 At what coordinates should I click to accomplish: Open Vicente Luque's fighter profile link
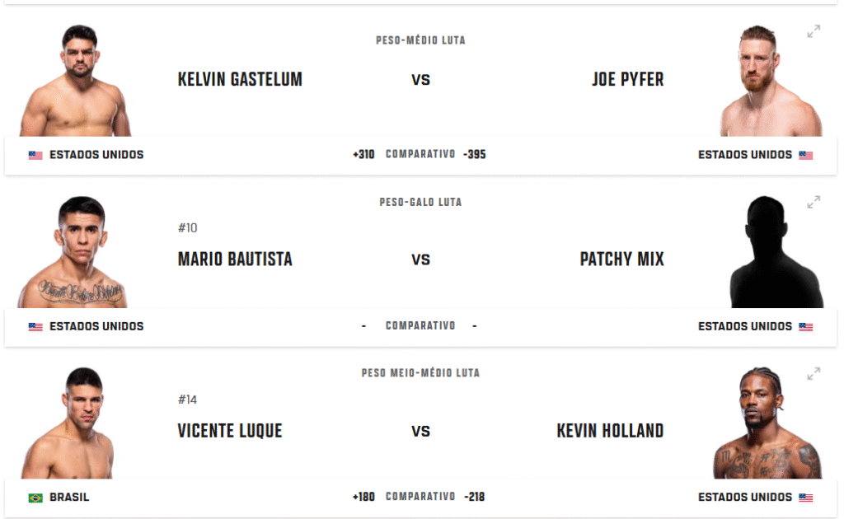click(x=230, y=431)
